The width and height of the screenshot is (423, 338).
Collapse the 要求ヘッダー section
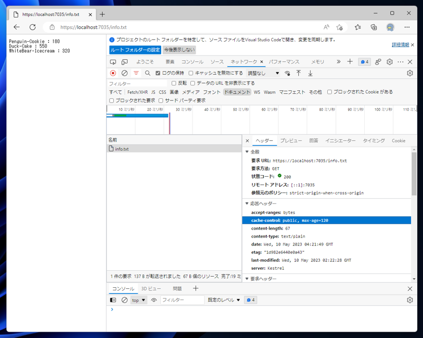pyautogui.click(x=247, y=279)
